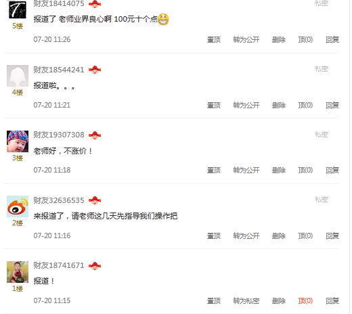
Task: Click the red hat badge beside 财友19307308
Action: click(x=95, y=135)
